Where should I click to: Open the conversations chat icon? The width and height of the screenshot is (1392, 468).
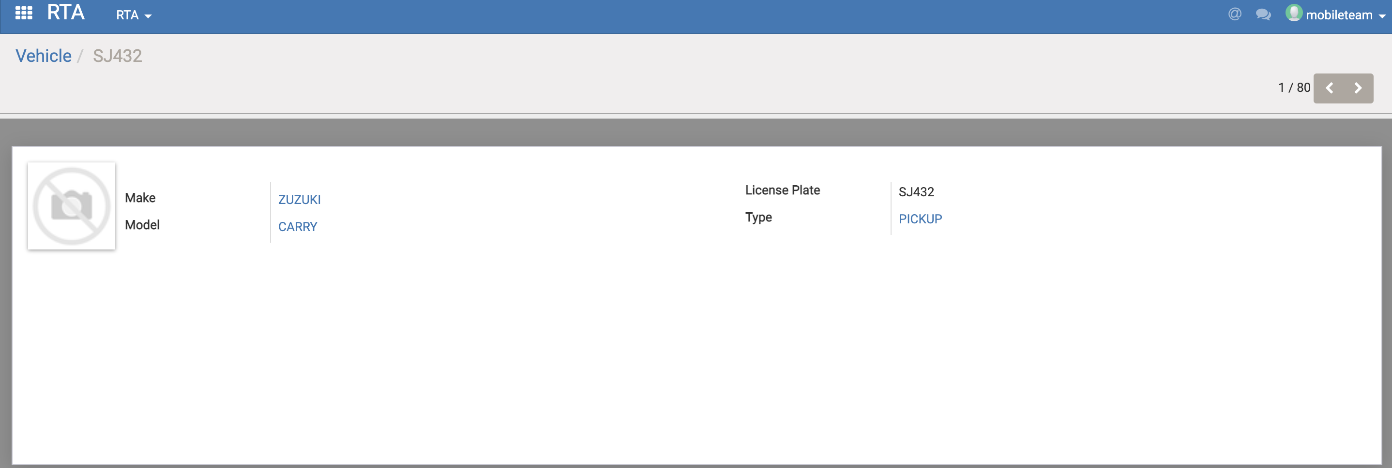coord(1263,14)
